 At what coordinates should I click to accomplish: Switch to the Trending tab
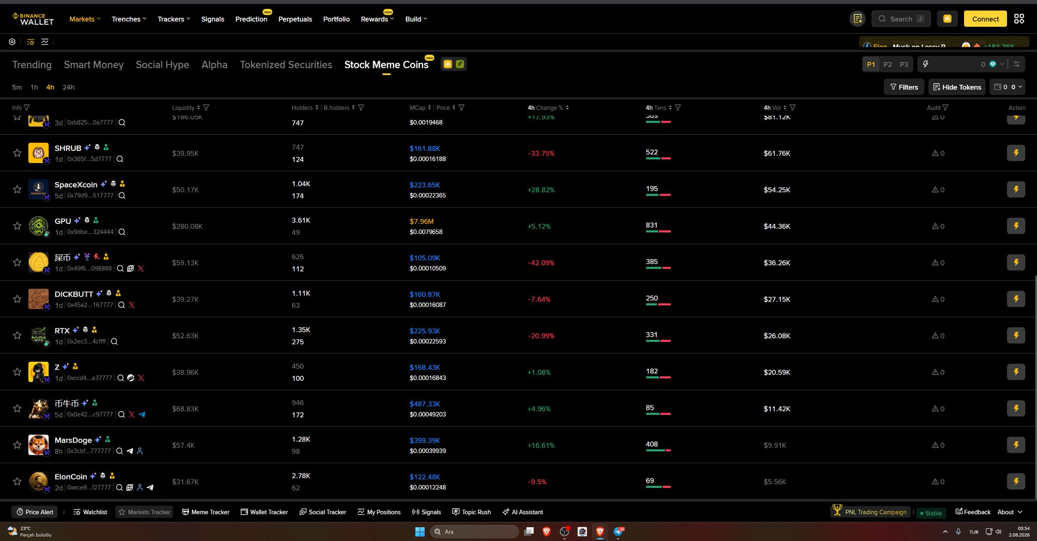32,65
